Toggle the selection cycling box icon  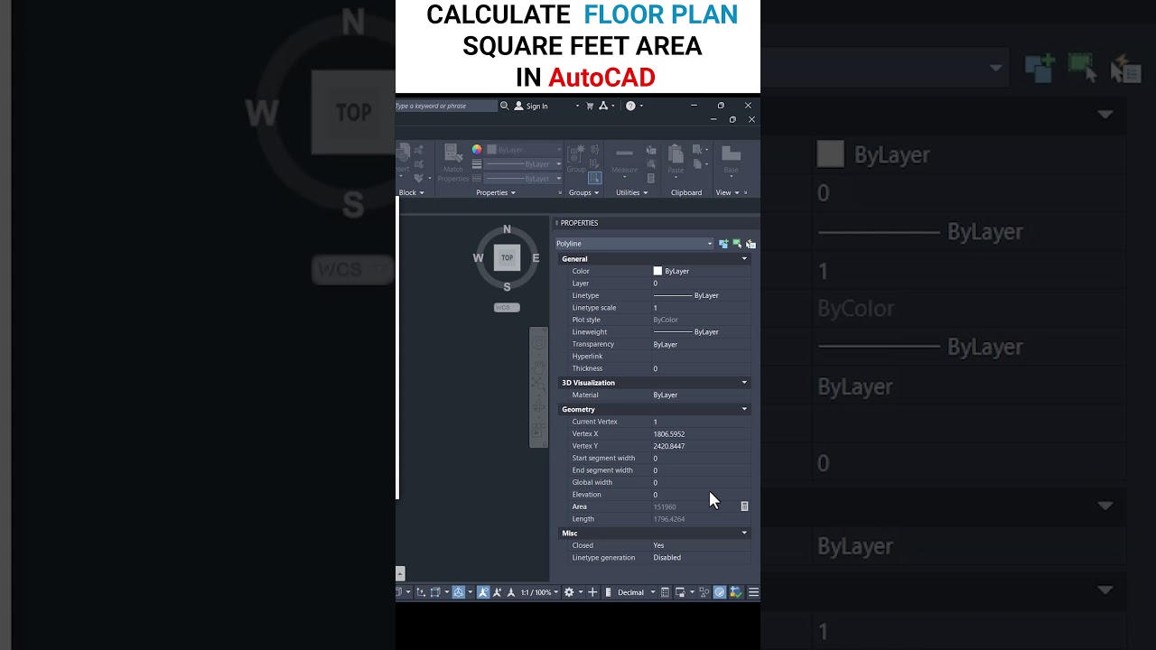(435, 592)
